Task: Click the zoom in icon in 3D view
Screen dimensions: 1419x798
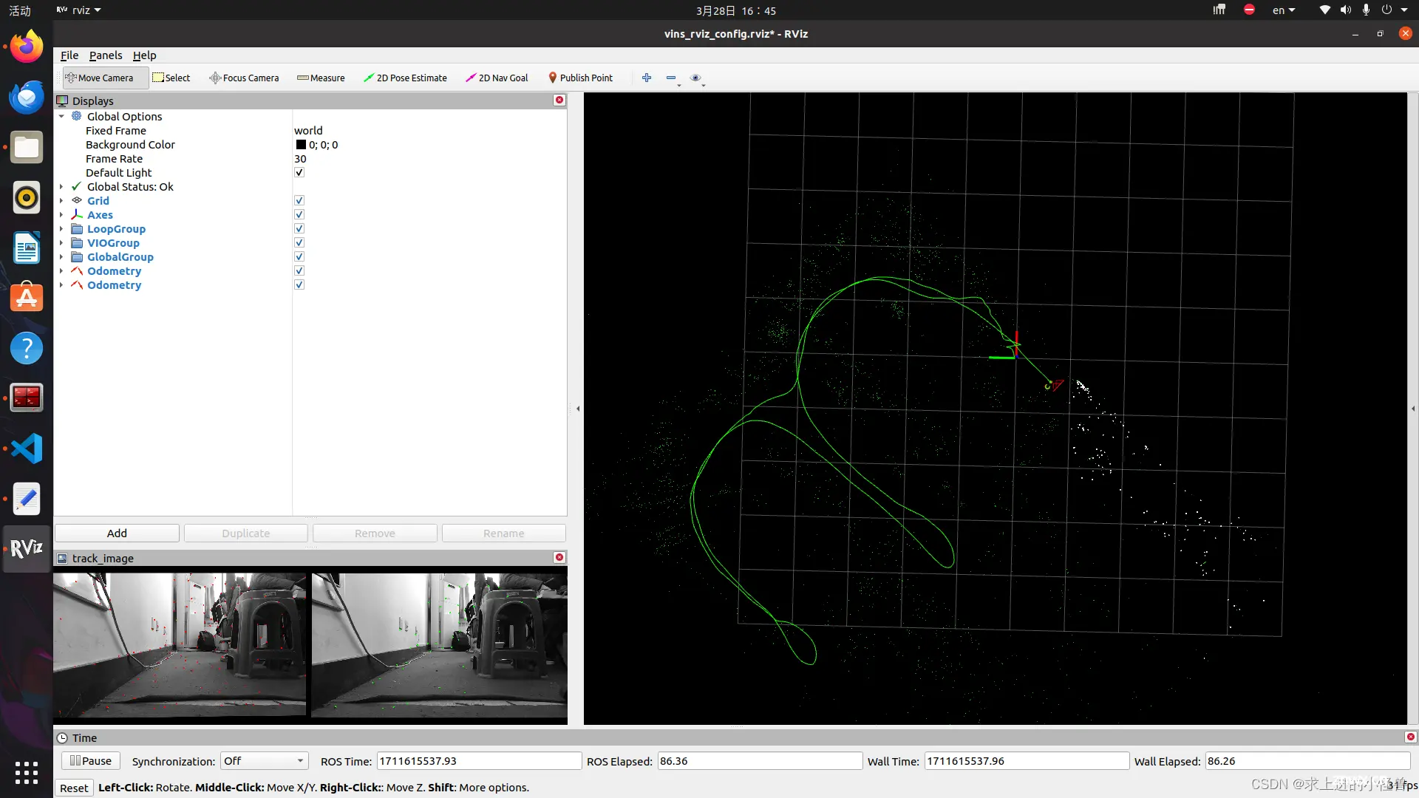Action: [646, 77]
